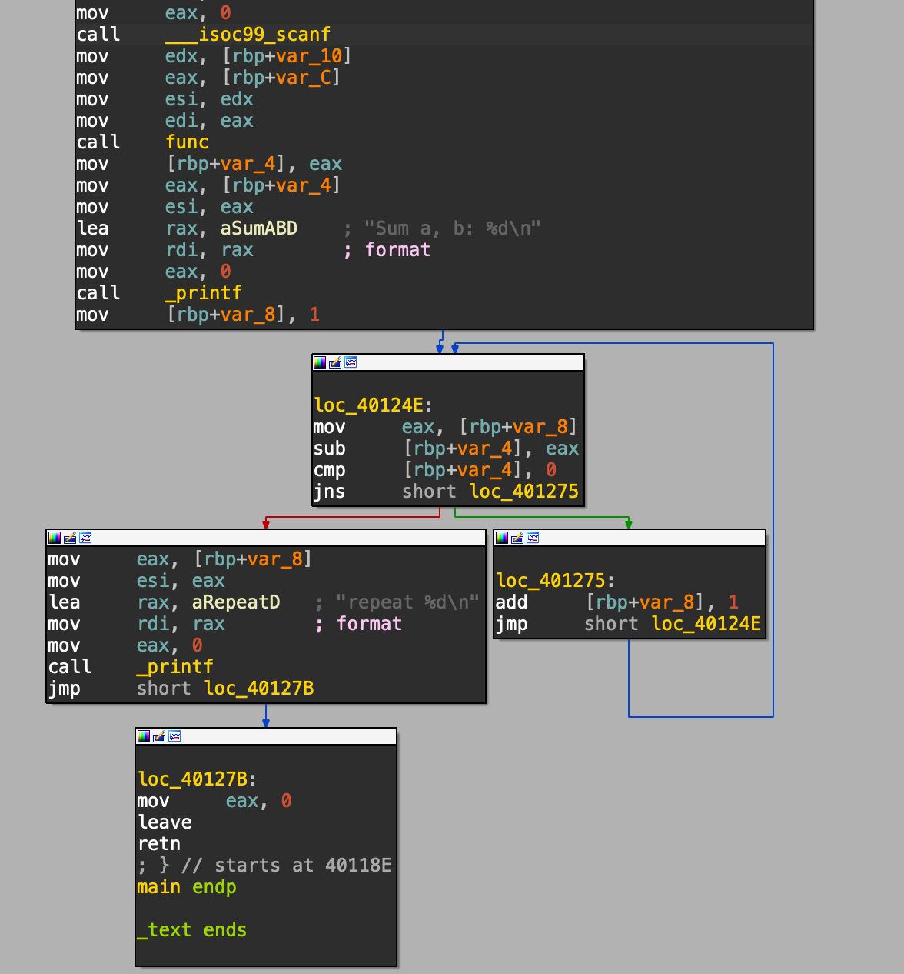Image resolution: width=904 pixels, height=974 pixels.
Task: Open node color picker on aRepeatD block
Action: click(55, 538)
